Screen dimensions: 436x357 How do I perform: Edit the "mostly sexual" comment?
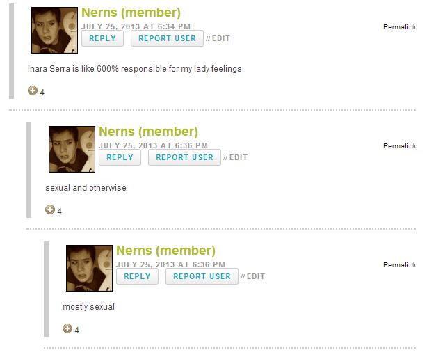click(x=255, y=277)
